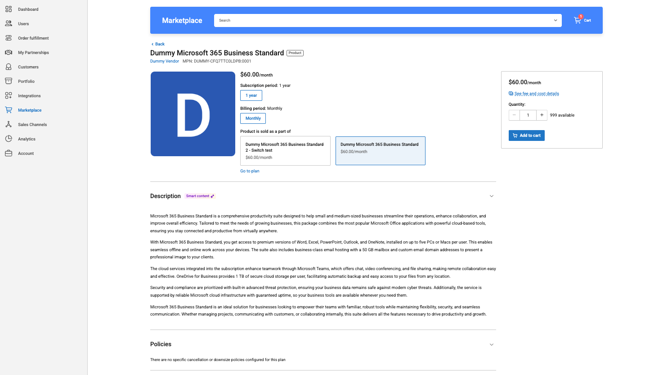Screen dimensions: 663x375
Task: Click the Policies section heading
Action: [161, 344]
